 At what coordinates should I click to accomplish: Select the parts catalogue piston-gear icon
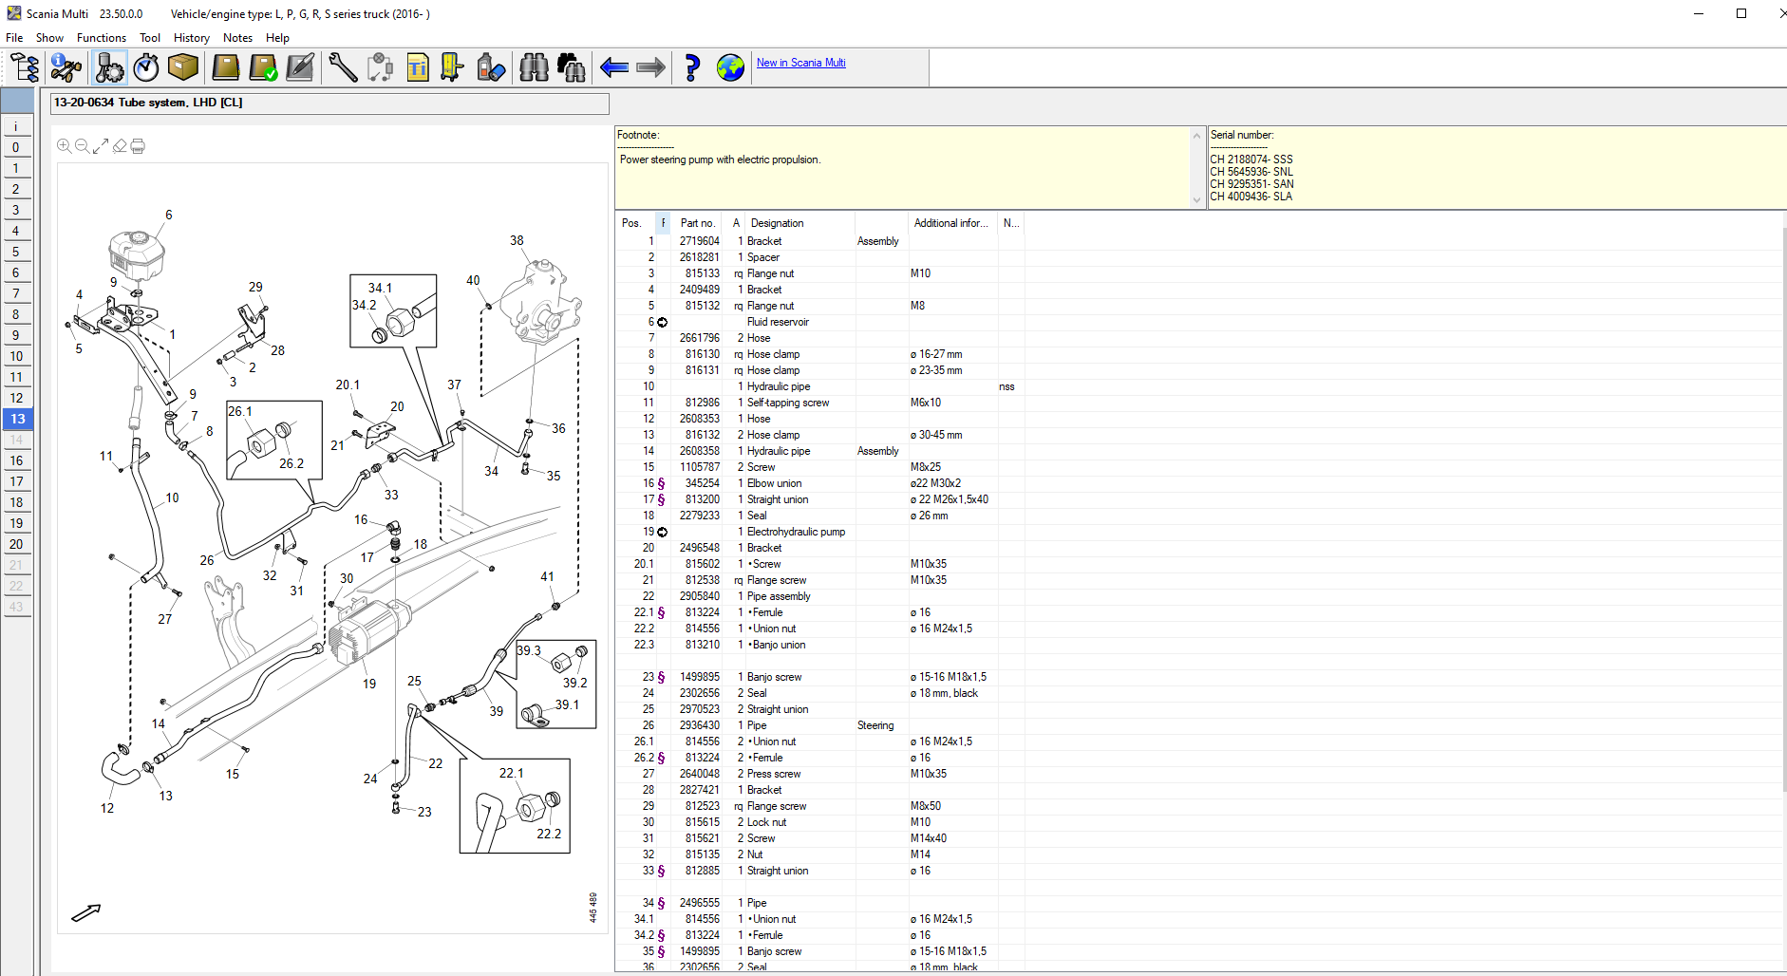109,67
